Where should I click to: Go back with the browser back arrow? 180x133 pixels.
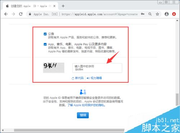pyautogui.click(x=6, y=14)
